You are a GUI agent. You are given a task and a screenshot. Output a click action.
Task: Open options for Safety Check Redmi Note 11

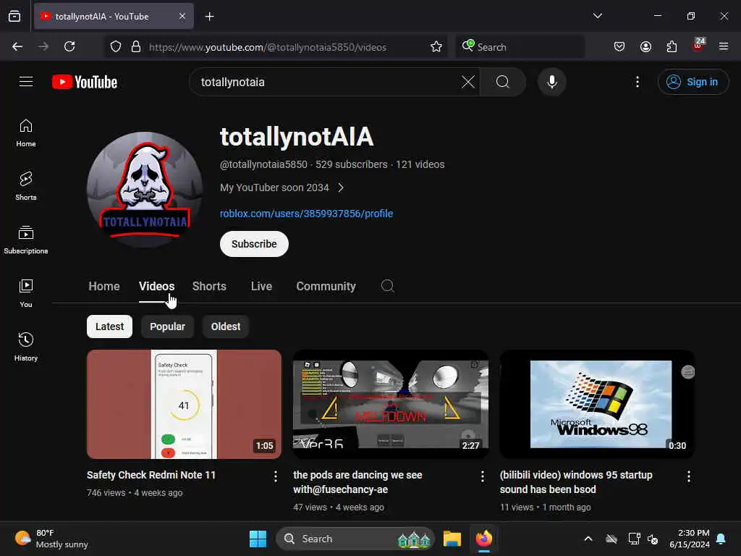pyautogui.click(x=276, y=476)
